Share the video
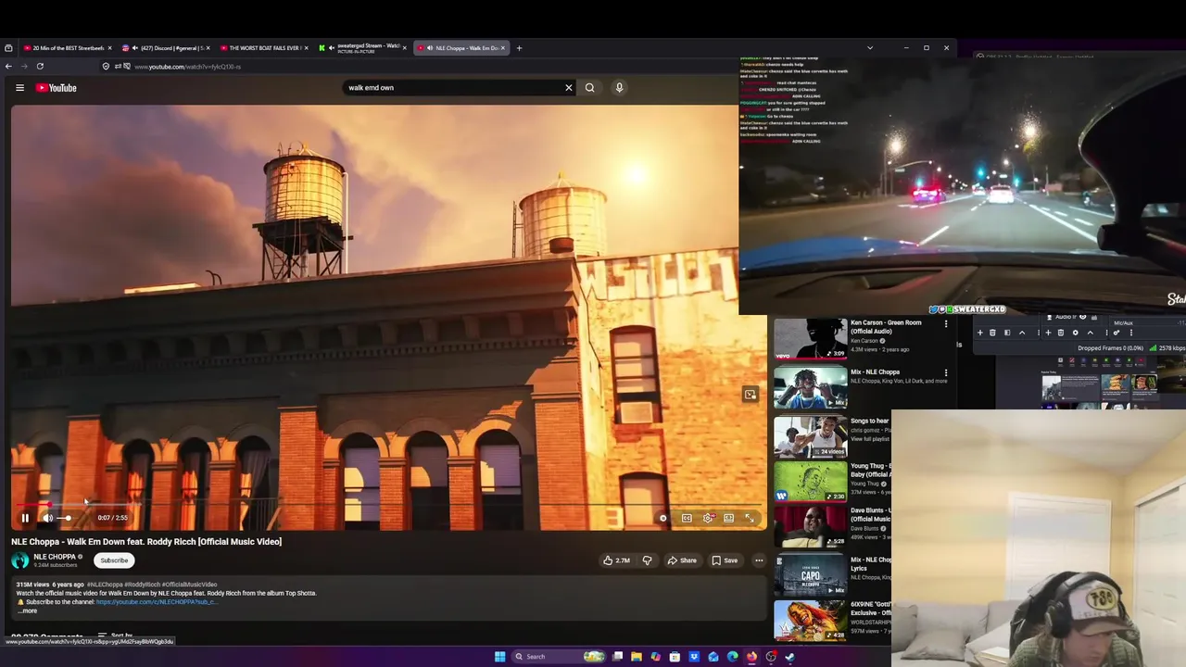Viewport: 1186px width, 667px height. [682, 560]
